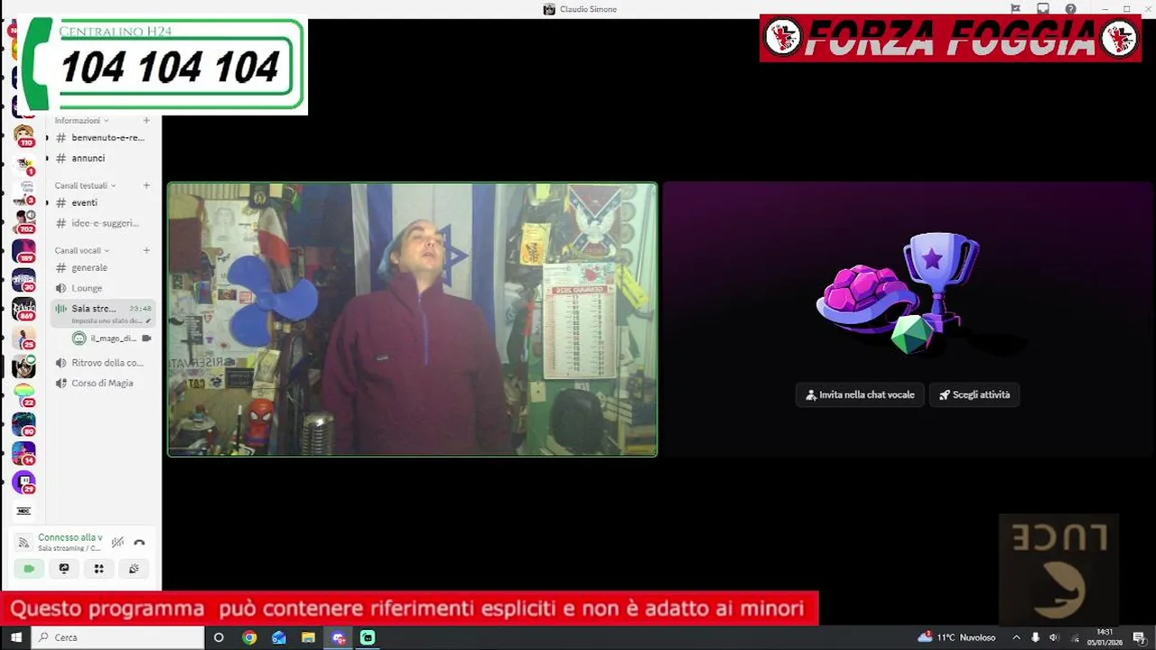The image size is (1156, 650).
Task: Select the webcam video tile
Action: point(412,320)
